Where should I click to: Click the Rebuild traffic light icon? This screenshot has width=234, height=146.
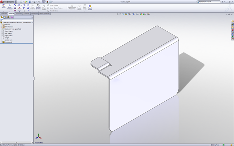48,2
